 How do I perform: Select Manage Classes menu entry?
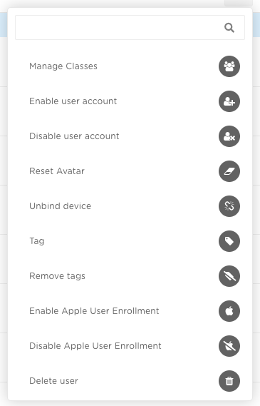click(x=63, y=66)
